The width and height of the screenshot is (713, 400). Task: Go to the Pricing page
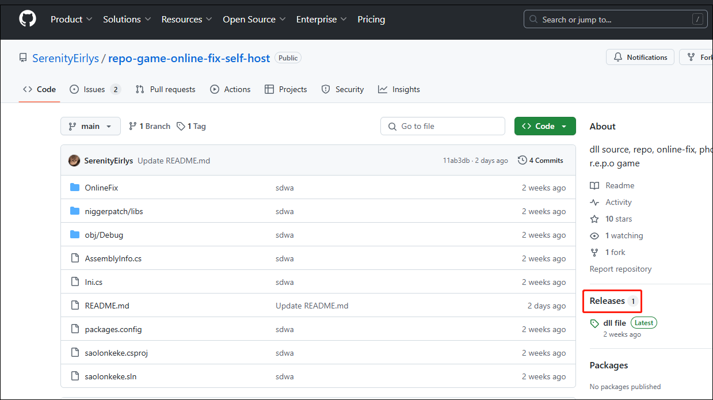[371, 19]
